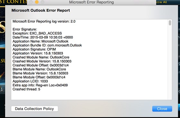Image resolution: width=180 pixels, height=118 pixels.
Task: Click 'Microsoft Error Reporting log version: 2.0' line
Action: 44,21
